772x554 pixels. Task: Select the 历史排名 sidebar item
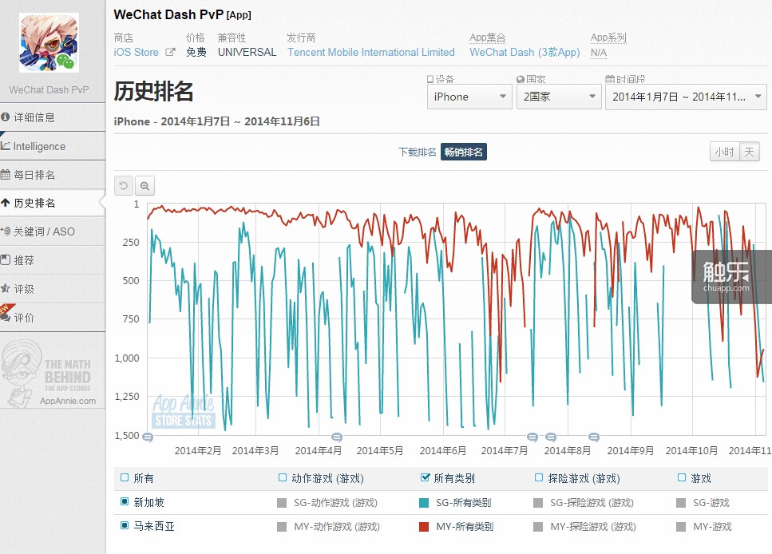(x=53, y=203)
